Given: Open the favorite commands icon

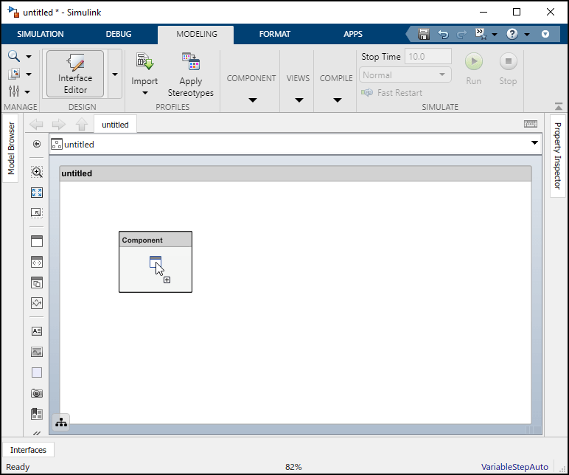Looking at the screenshot, I should (481, 34).
